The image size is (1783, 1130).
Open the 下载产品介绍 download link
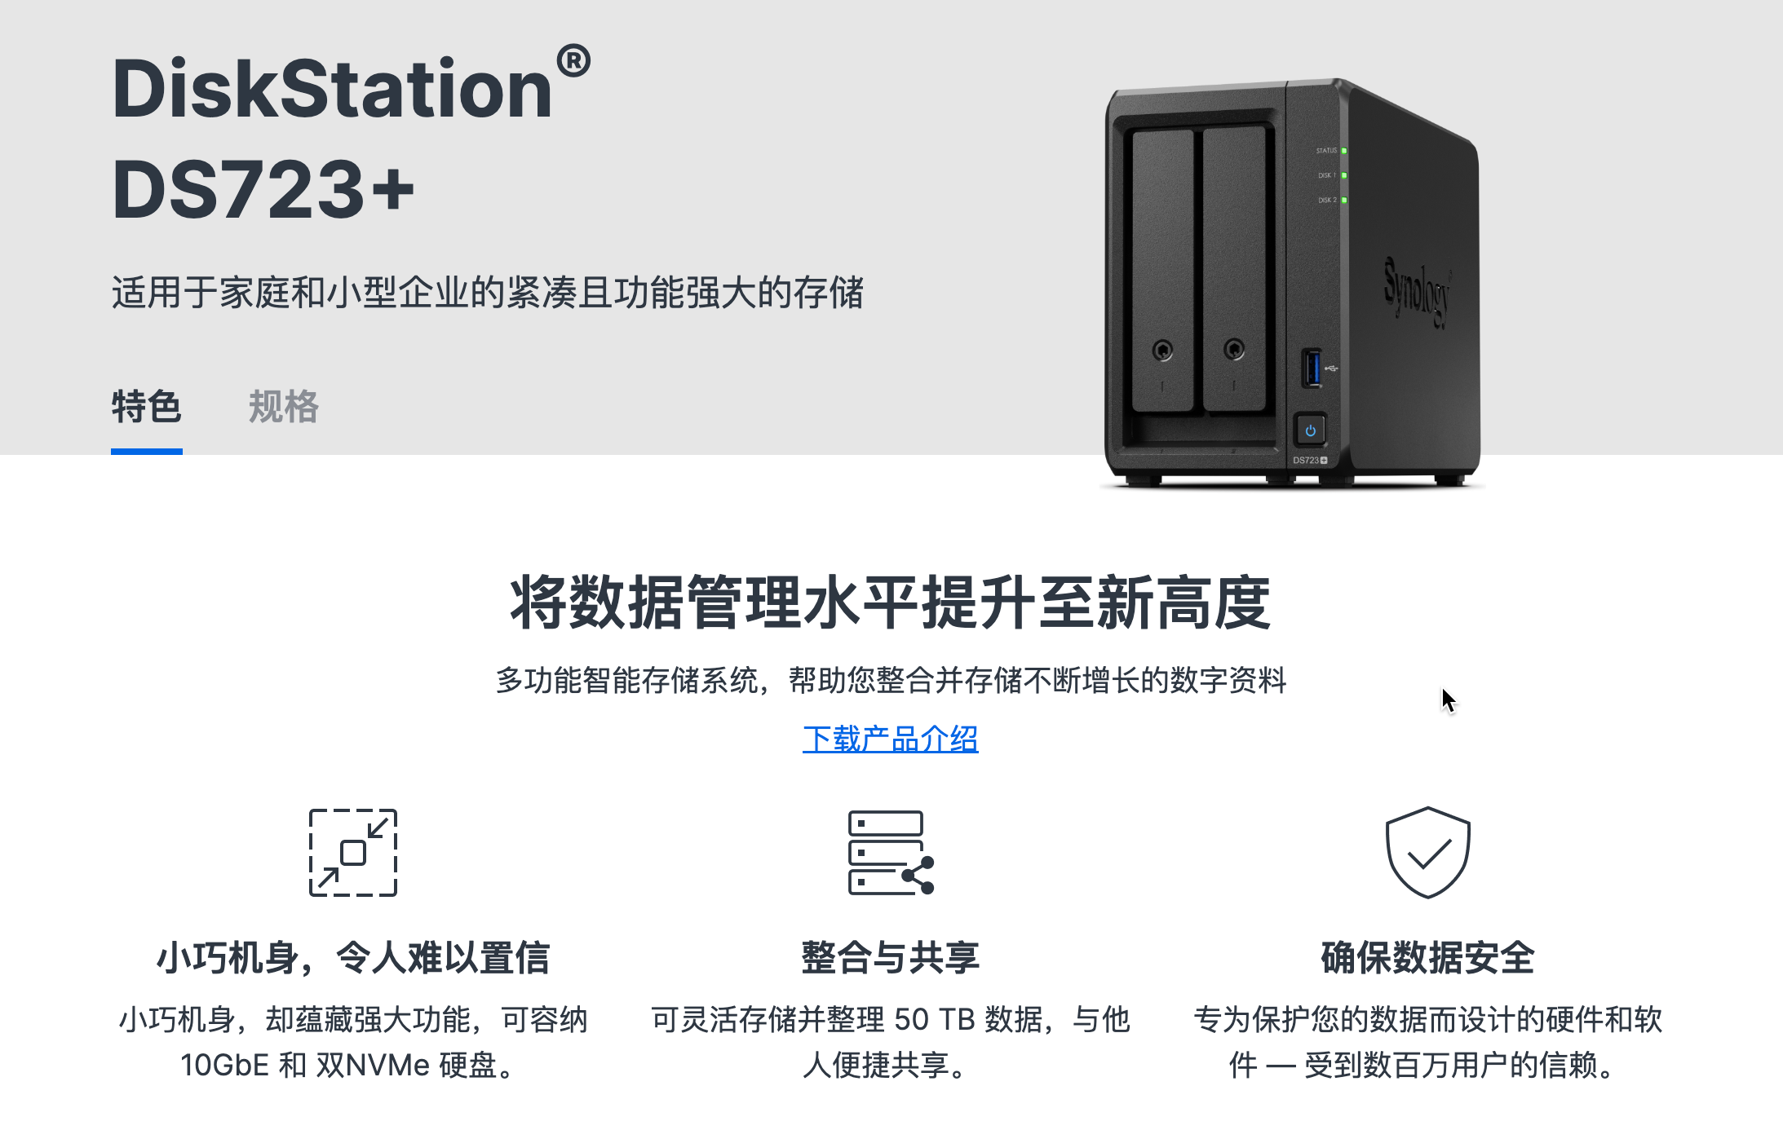891,739
